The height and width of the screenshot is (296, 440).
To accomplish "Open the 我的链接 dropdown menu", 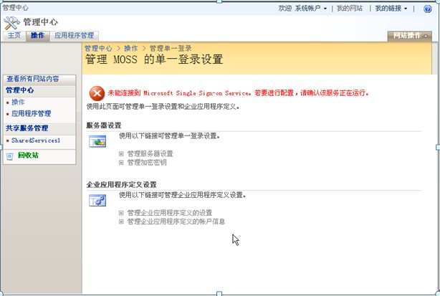I will click(x=391, y=9).
